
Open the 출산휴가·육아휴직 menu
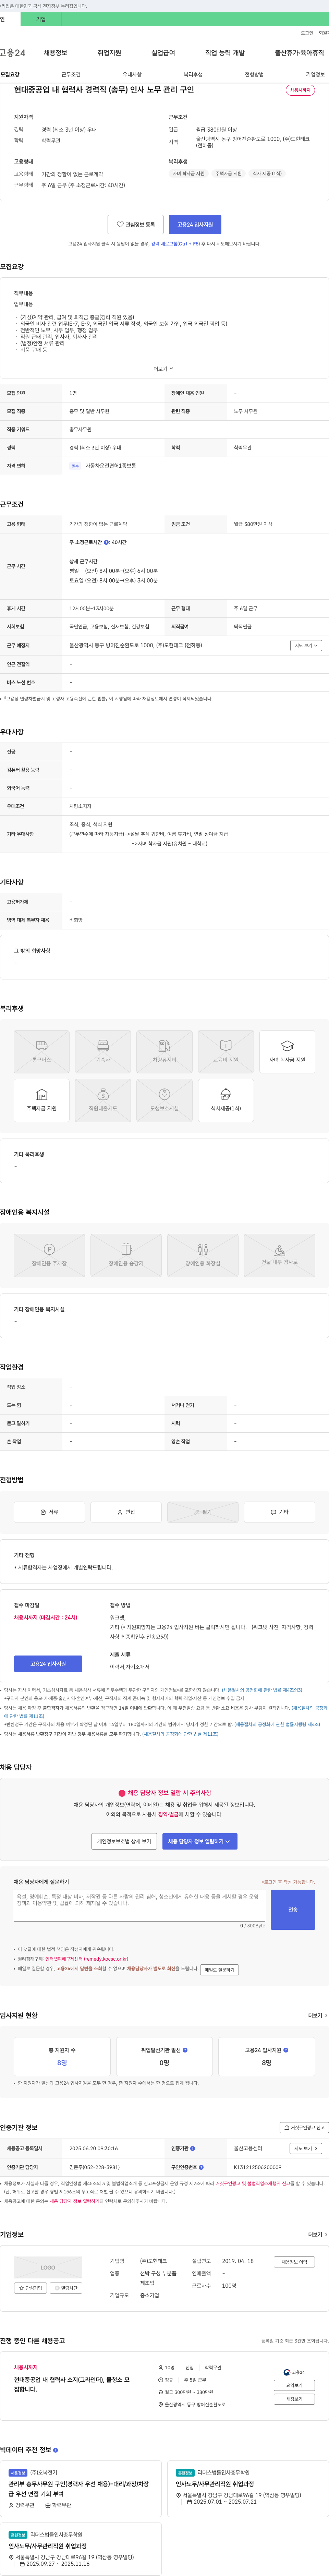[x=299, y=53]
